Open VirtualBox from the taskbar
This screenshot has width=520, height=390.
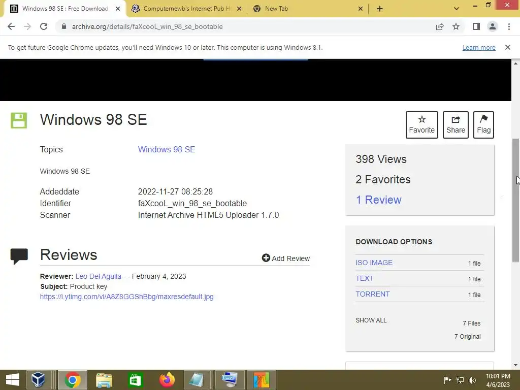pyautogui.click(x=39, y=380)
